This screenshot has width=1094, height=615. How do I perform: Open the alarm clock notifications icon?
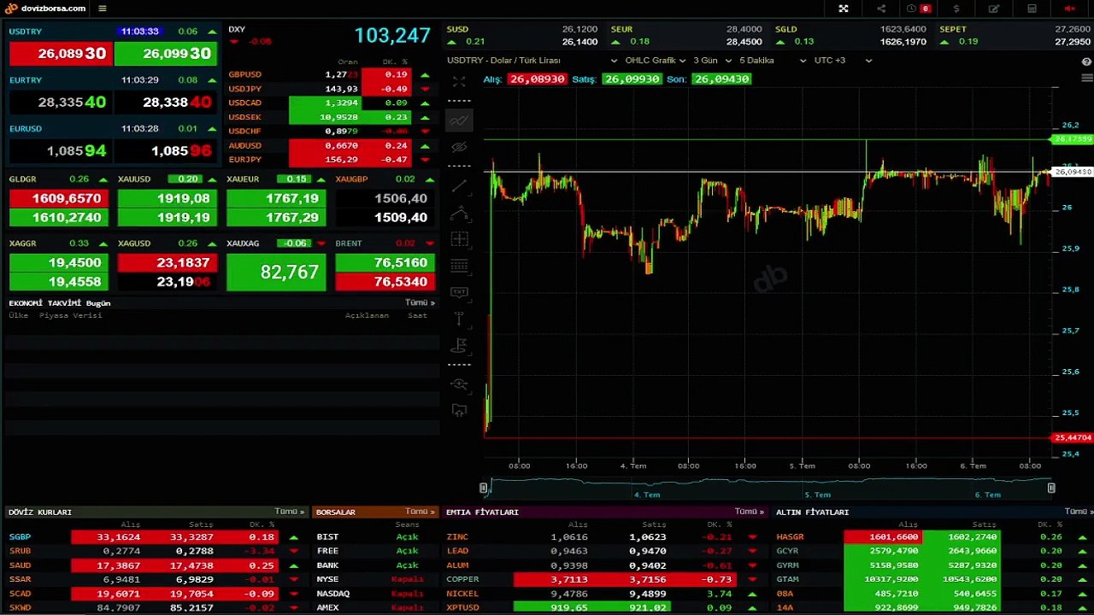[x=911, y=9]
